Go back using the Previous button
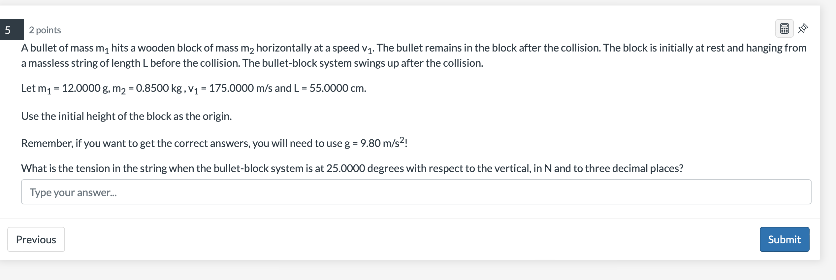This screenshot has width=836, height=280. click(36, 239)
